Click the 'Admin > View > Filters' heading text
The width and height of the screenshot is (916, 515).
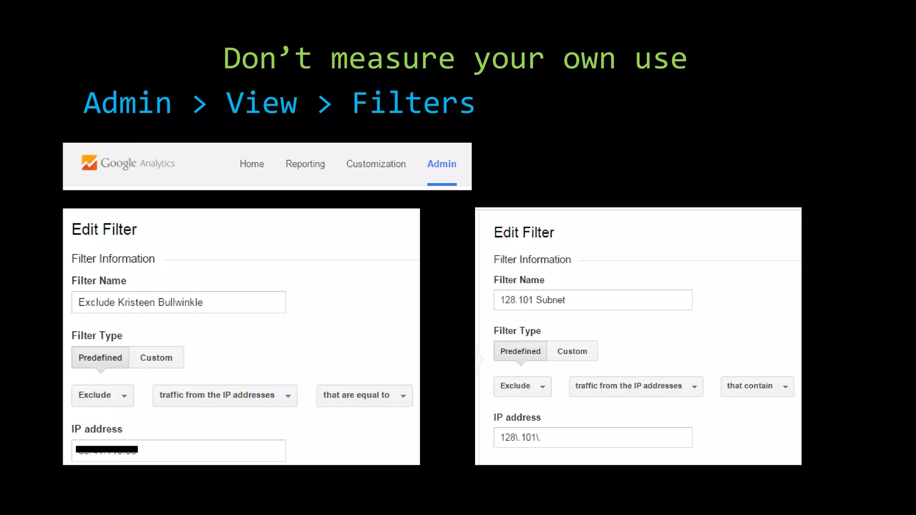click(x=279, y=103)
